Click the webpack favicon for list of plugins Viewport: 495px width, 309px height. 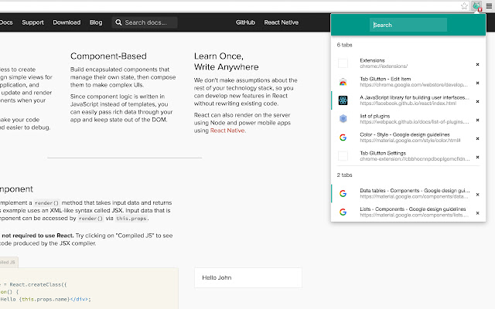coord(343,119)
